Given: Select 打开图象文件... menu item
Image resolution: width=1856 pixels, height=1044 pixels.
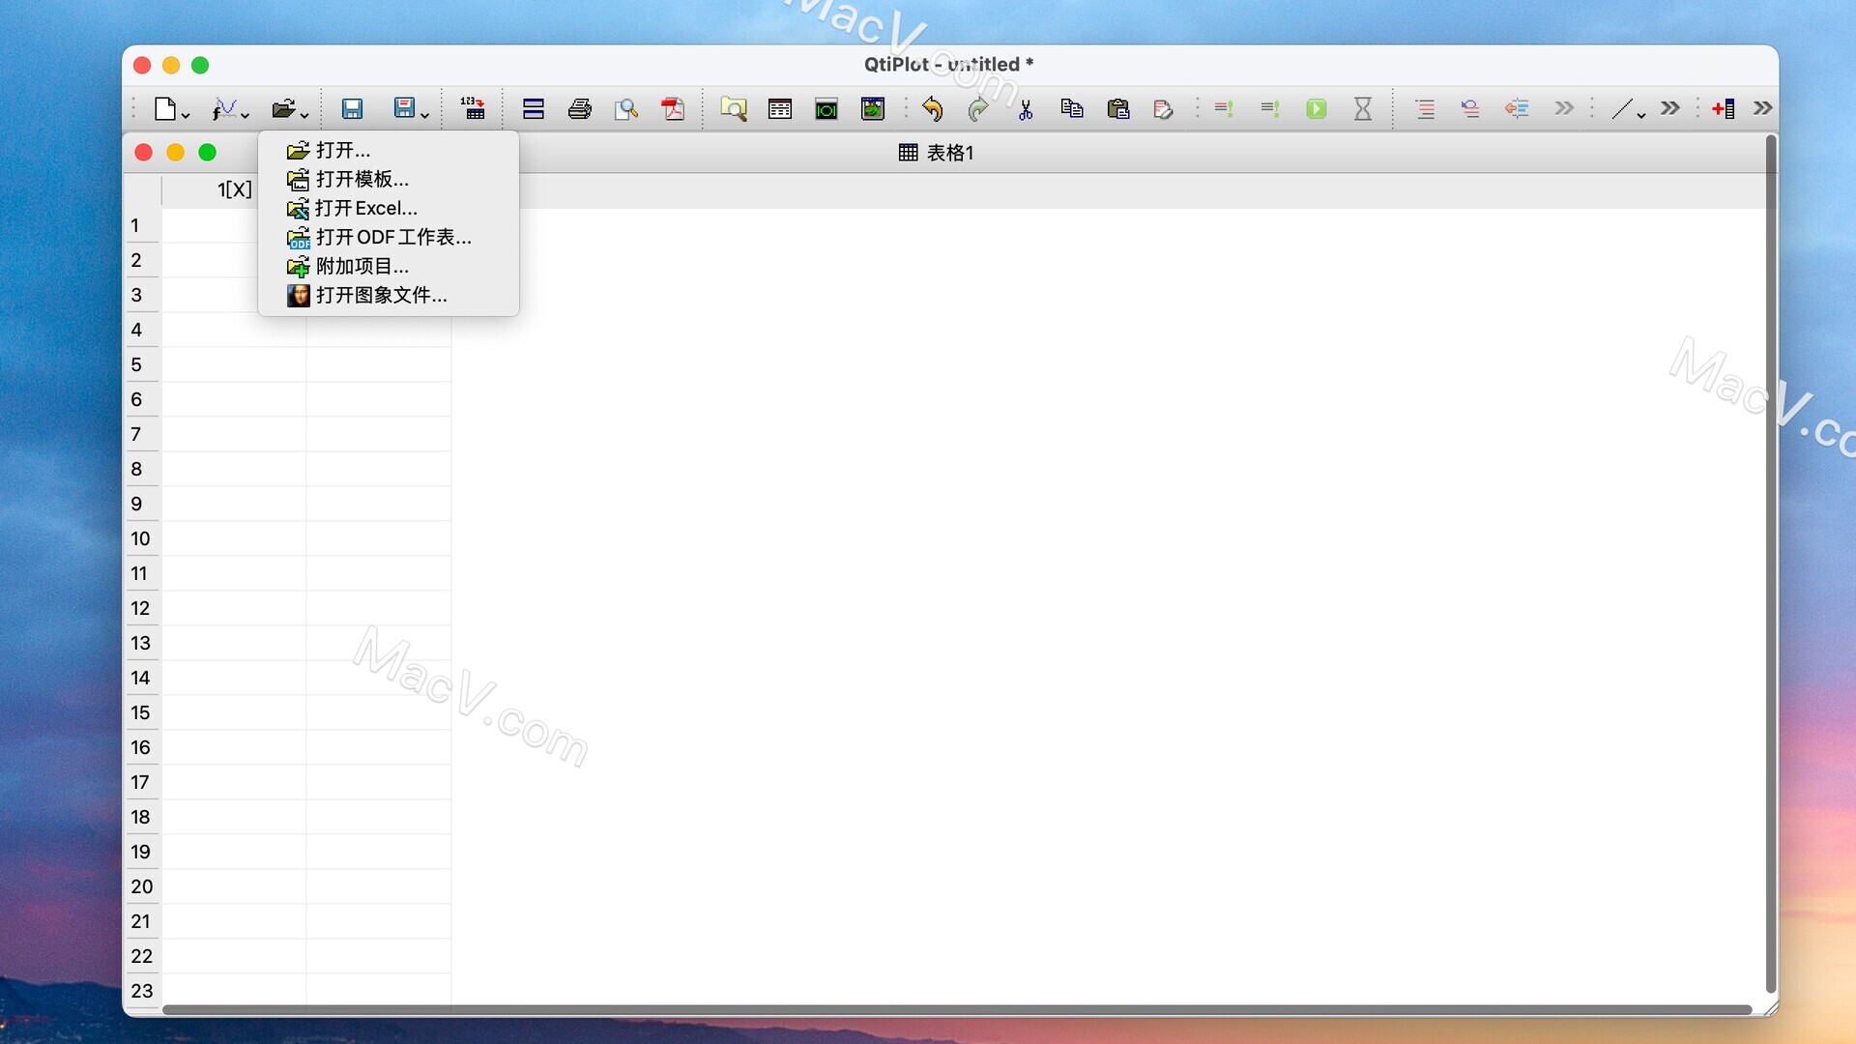Looking at the screenshot, I should 381,295.
